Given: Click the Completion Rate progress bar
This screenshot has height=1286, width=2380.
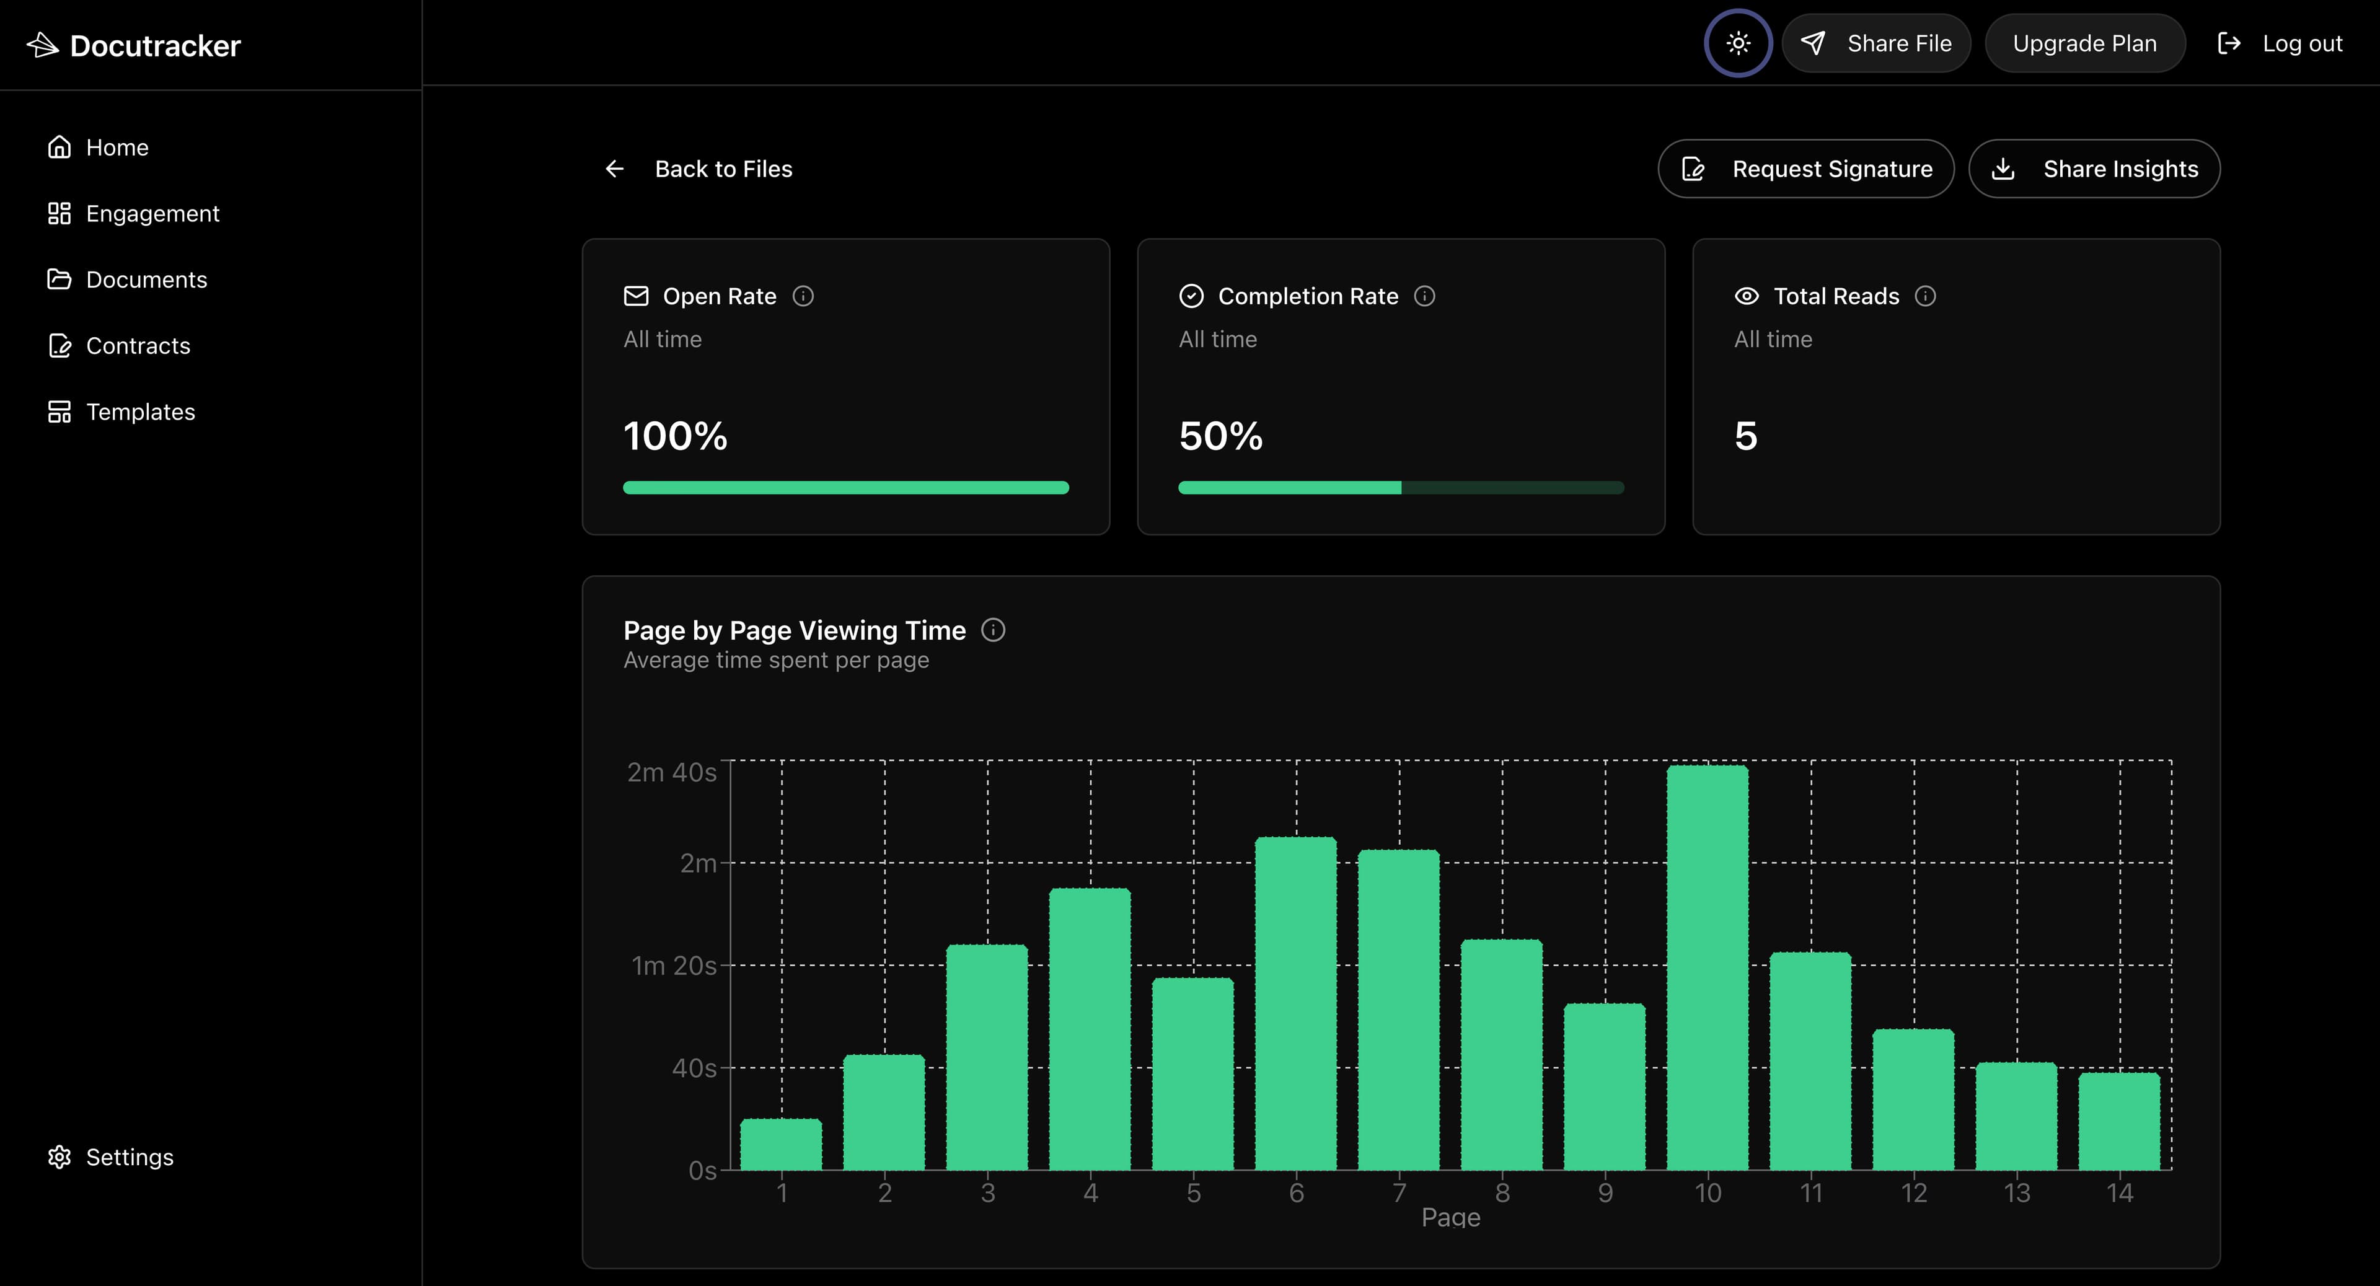Looking at the screenshot, I should pos(1401,487).
